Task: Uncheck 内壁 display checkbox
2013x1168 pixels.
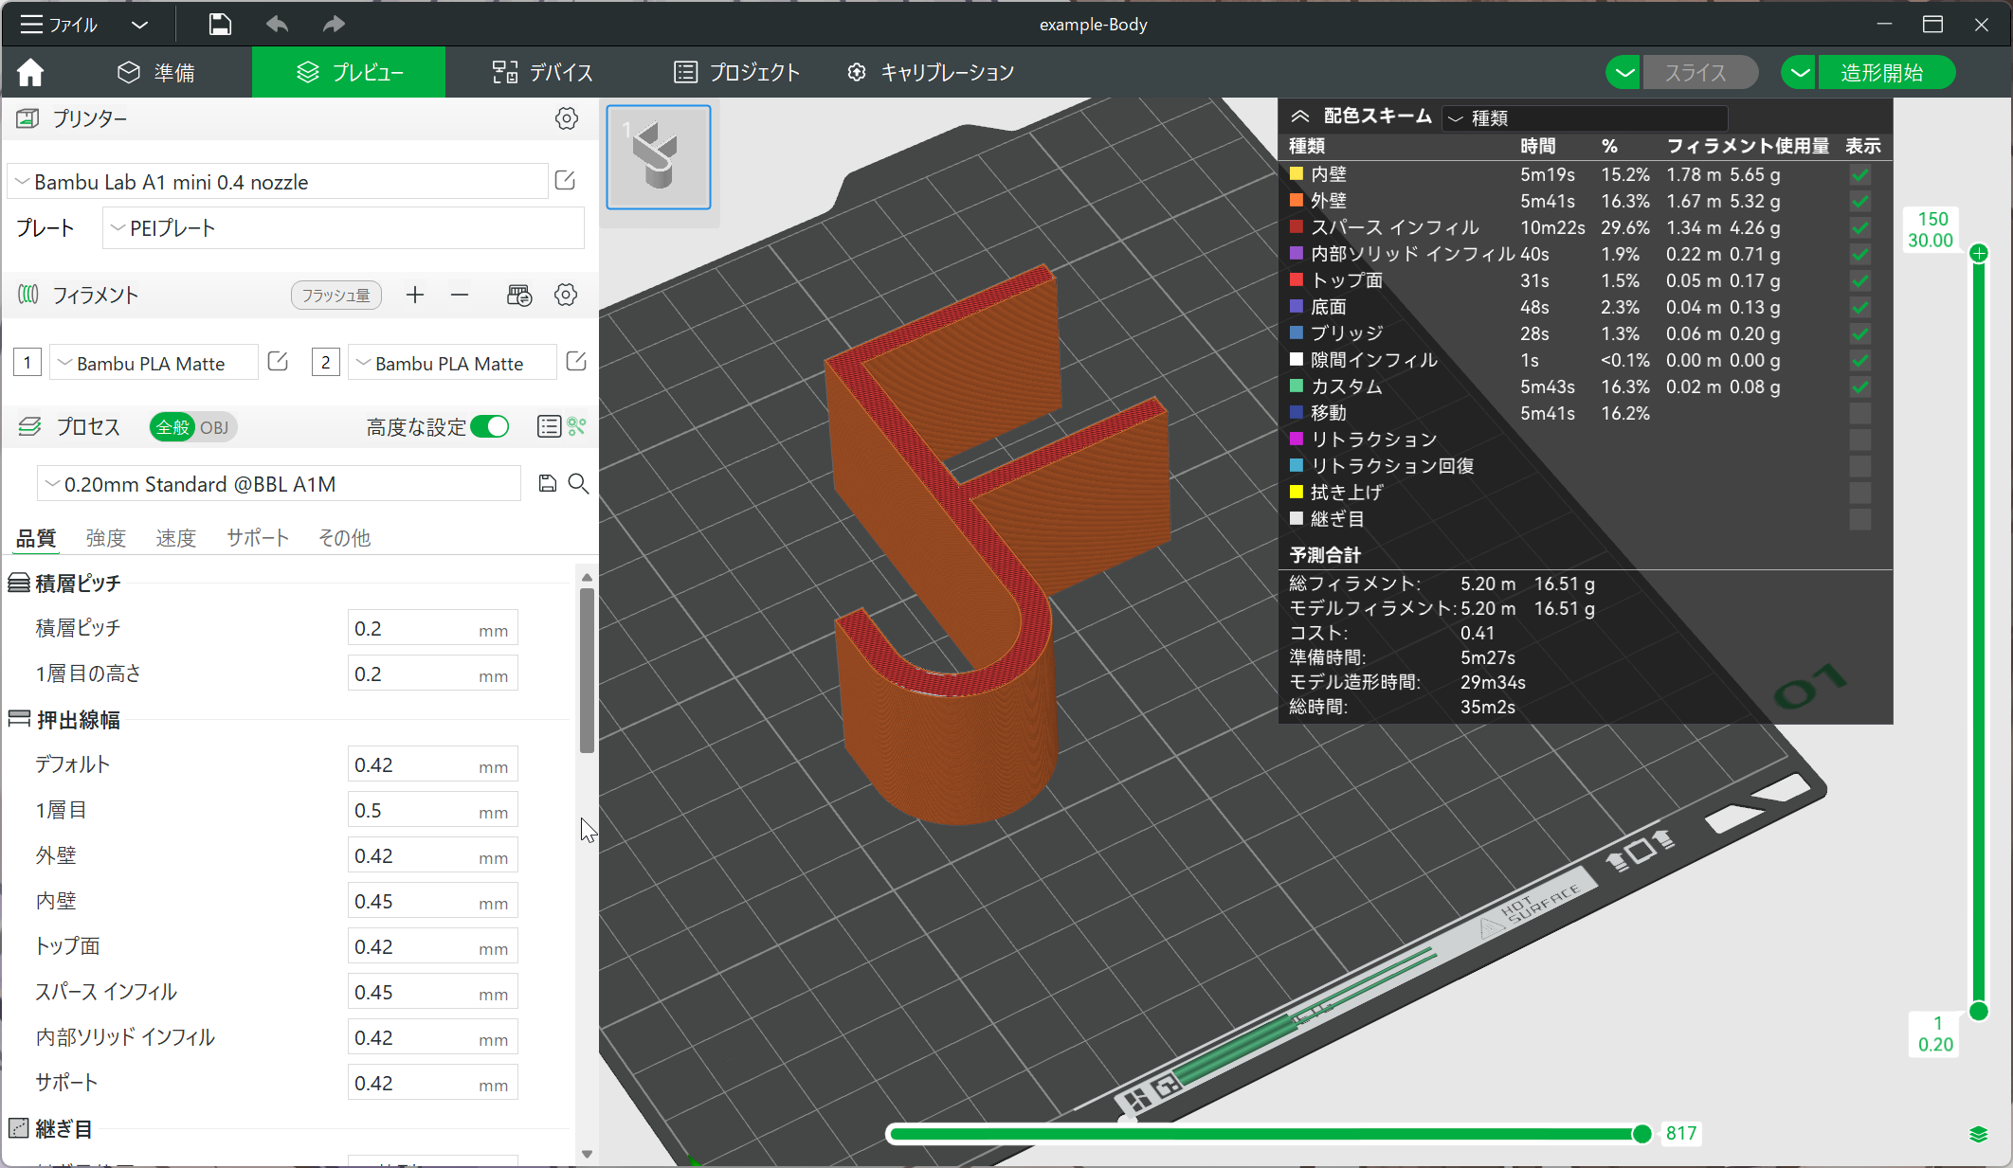Action: (1859, 175)
